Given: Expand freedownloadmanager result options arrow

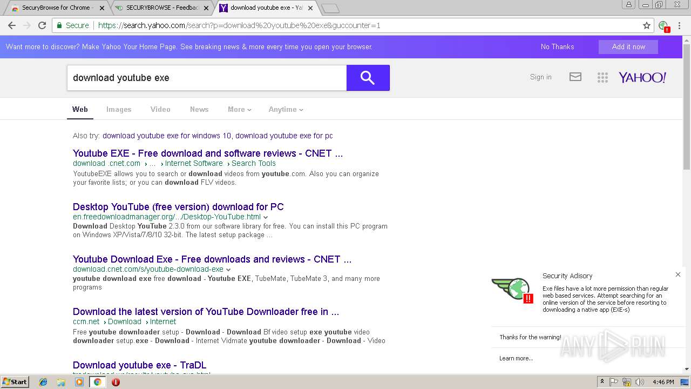Looking at the screenshot, I should tap(266, 217).
